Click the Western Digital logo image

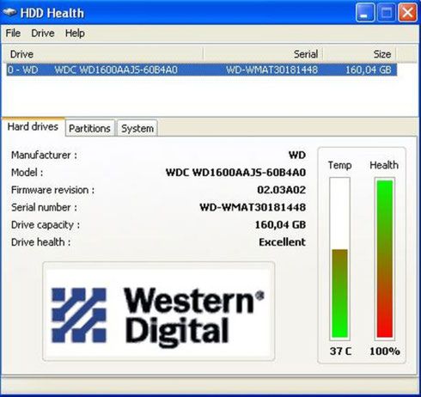point(159,311)
